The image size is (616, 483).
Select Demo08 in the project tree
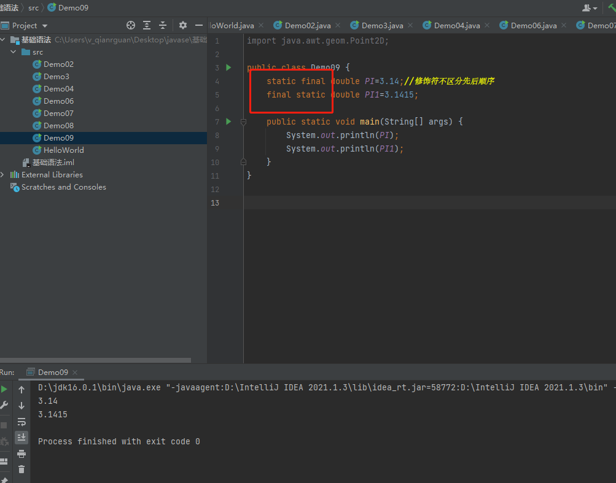click(58, 125)
